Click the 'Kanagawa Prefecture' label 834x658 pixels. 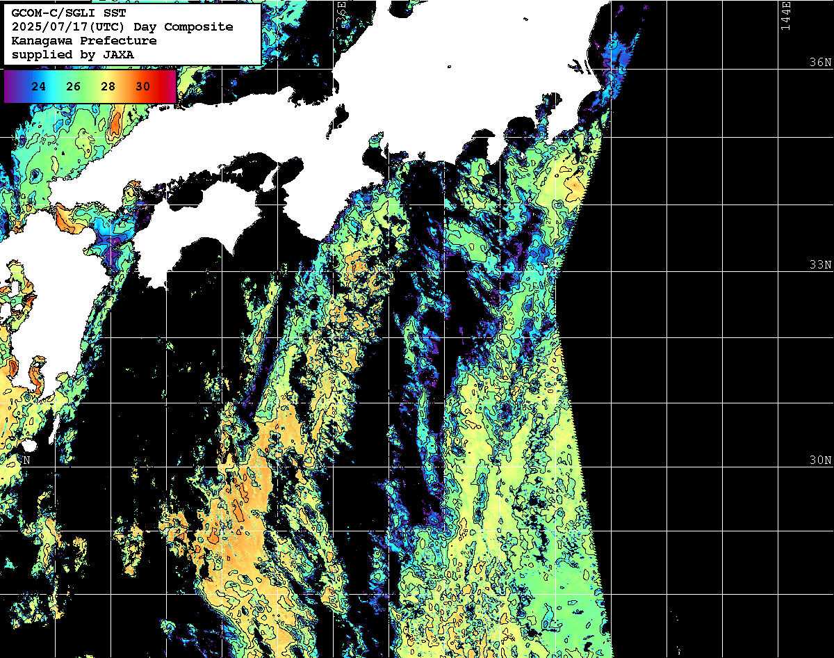coord(84,40)
